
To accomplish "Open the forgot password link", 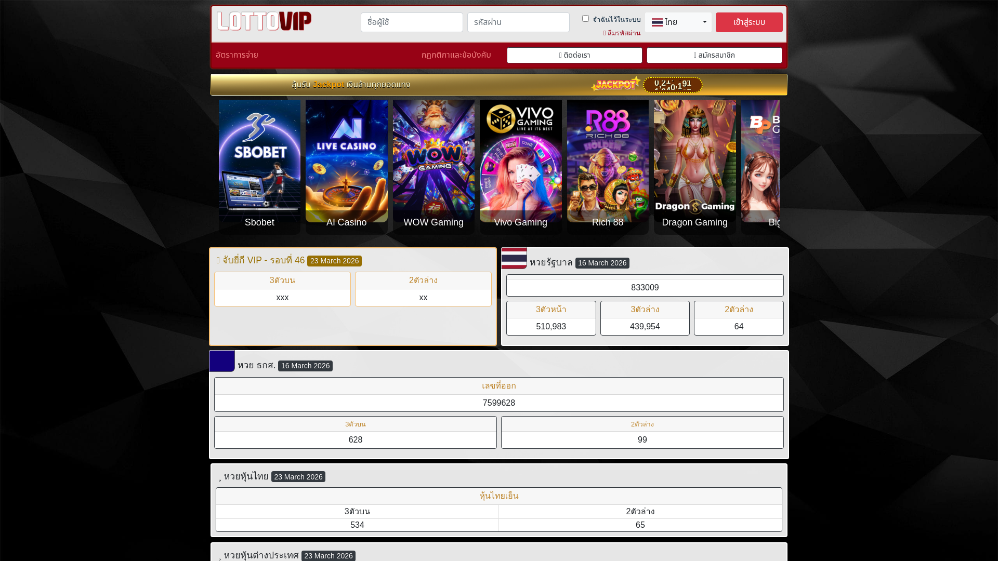I will click(x=622, y=33).
